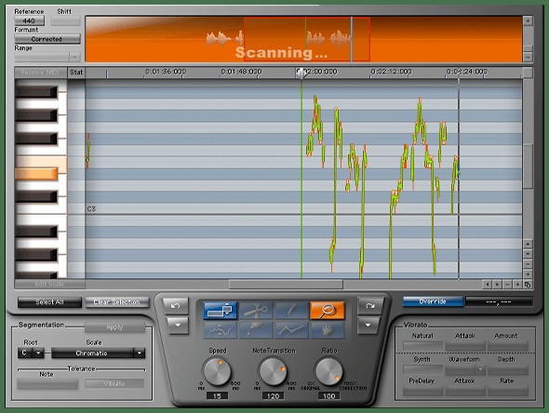Click the Note Transition value 120
The height and width of the screenshot is (413, 549).
tap(273, 396)
